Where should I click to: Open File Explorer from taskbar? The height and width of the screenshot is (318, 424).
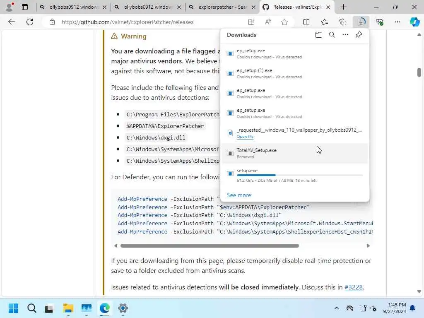click(68, 308)
